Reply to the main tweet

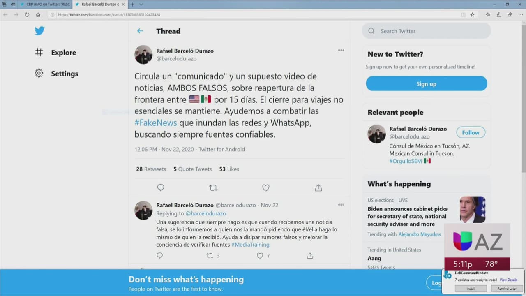pos(161,188)
